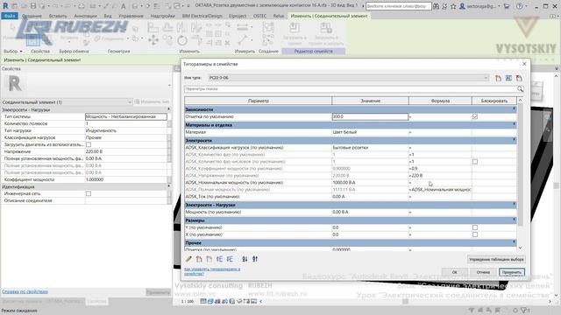The width and height of the screenshot is (561, 315).
Task: Open Тип системы value dropdown
Action: click(126, 116)
